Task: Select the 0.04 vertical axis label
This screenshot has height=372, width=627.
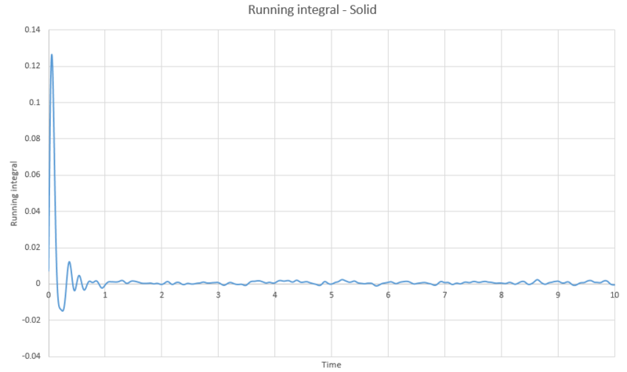Action: (32, 211)
